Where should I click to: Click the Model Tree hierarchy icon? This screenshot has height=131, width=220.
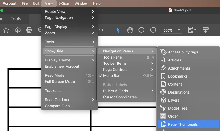point(163,108)
